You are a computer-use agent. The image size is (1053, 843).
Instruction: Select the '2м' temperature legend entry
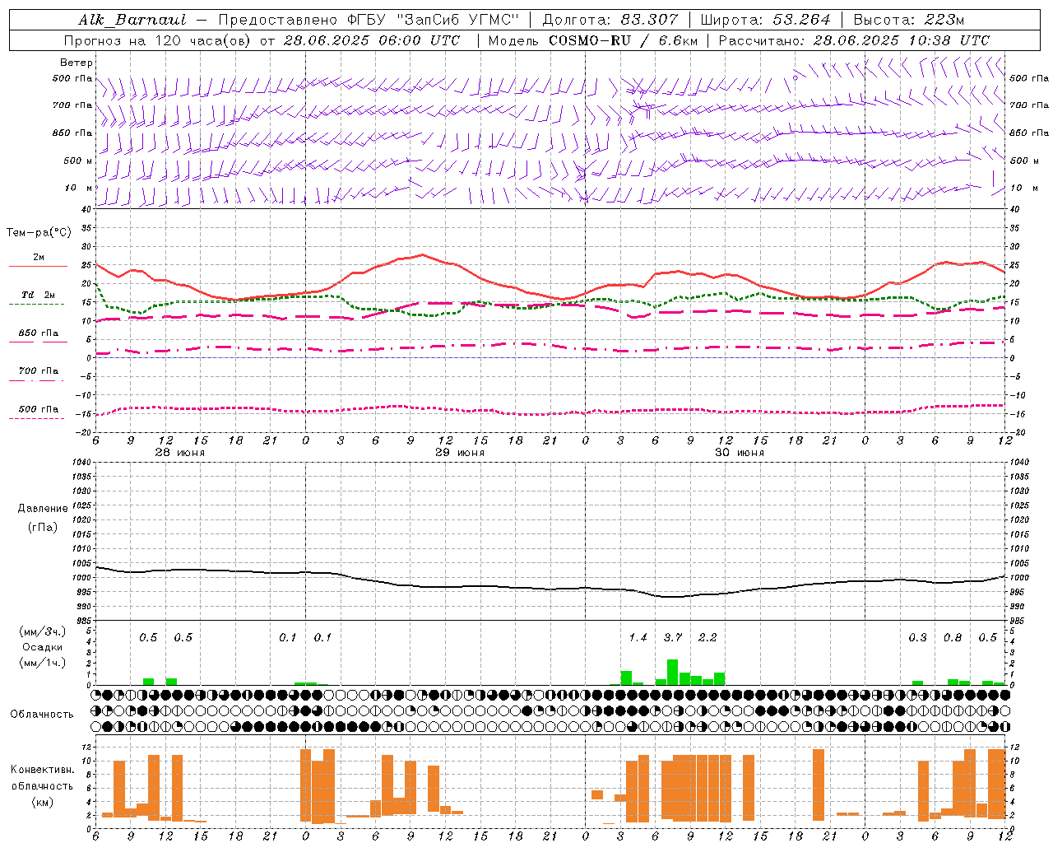(39, 257)
